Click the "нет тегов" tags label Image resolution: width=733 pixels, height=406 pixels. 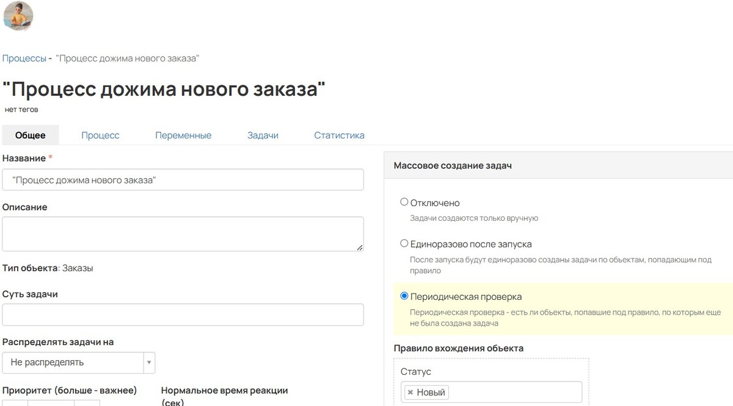click(21, 110)
